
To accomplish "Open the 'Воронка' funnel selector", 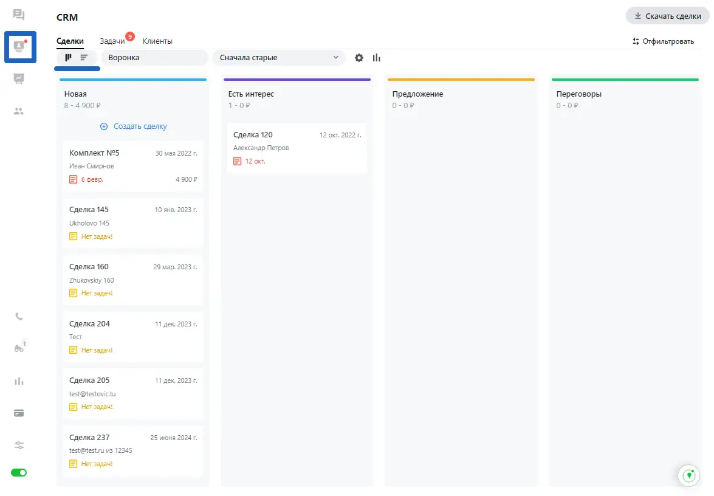I will [154, 58].
